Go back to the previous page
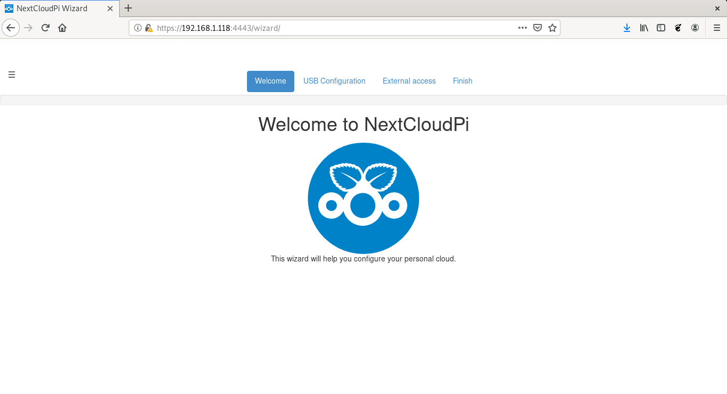 click(x=11, y=28)
